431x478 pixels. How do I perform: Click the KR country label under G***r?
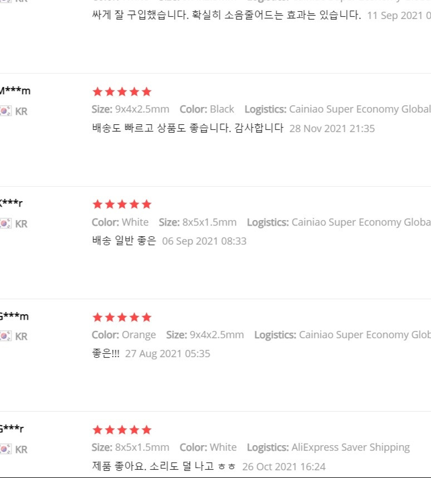pyautogui.click(x=21, y=450)
